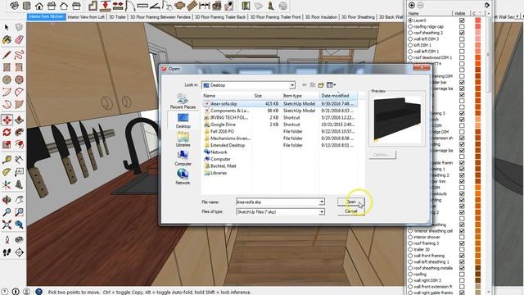Hide the roof sheathing 2 layer
This screenshot has height=295, width=524.
coord(462,33)
